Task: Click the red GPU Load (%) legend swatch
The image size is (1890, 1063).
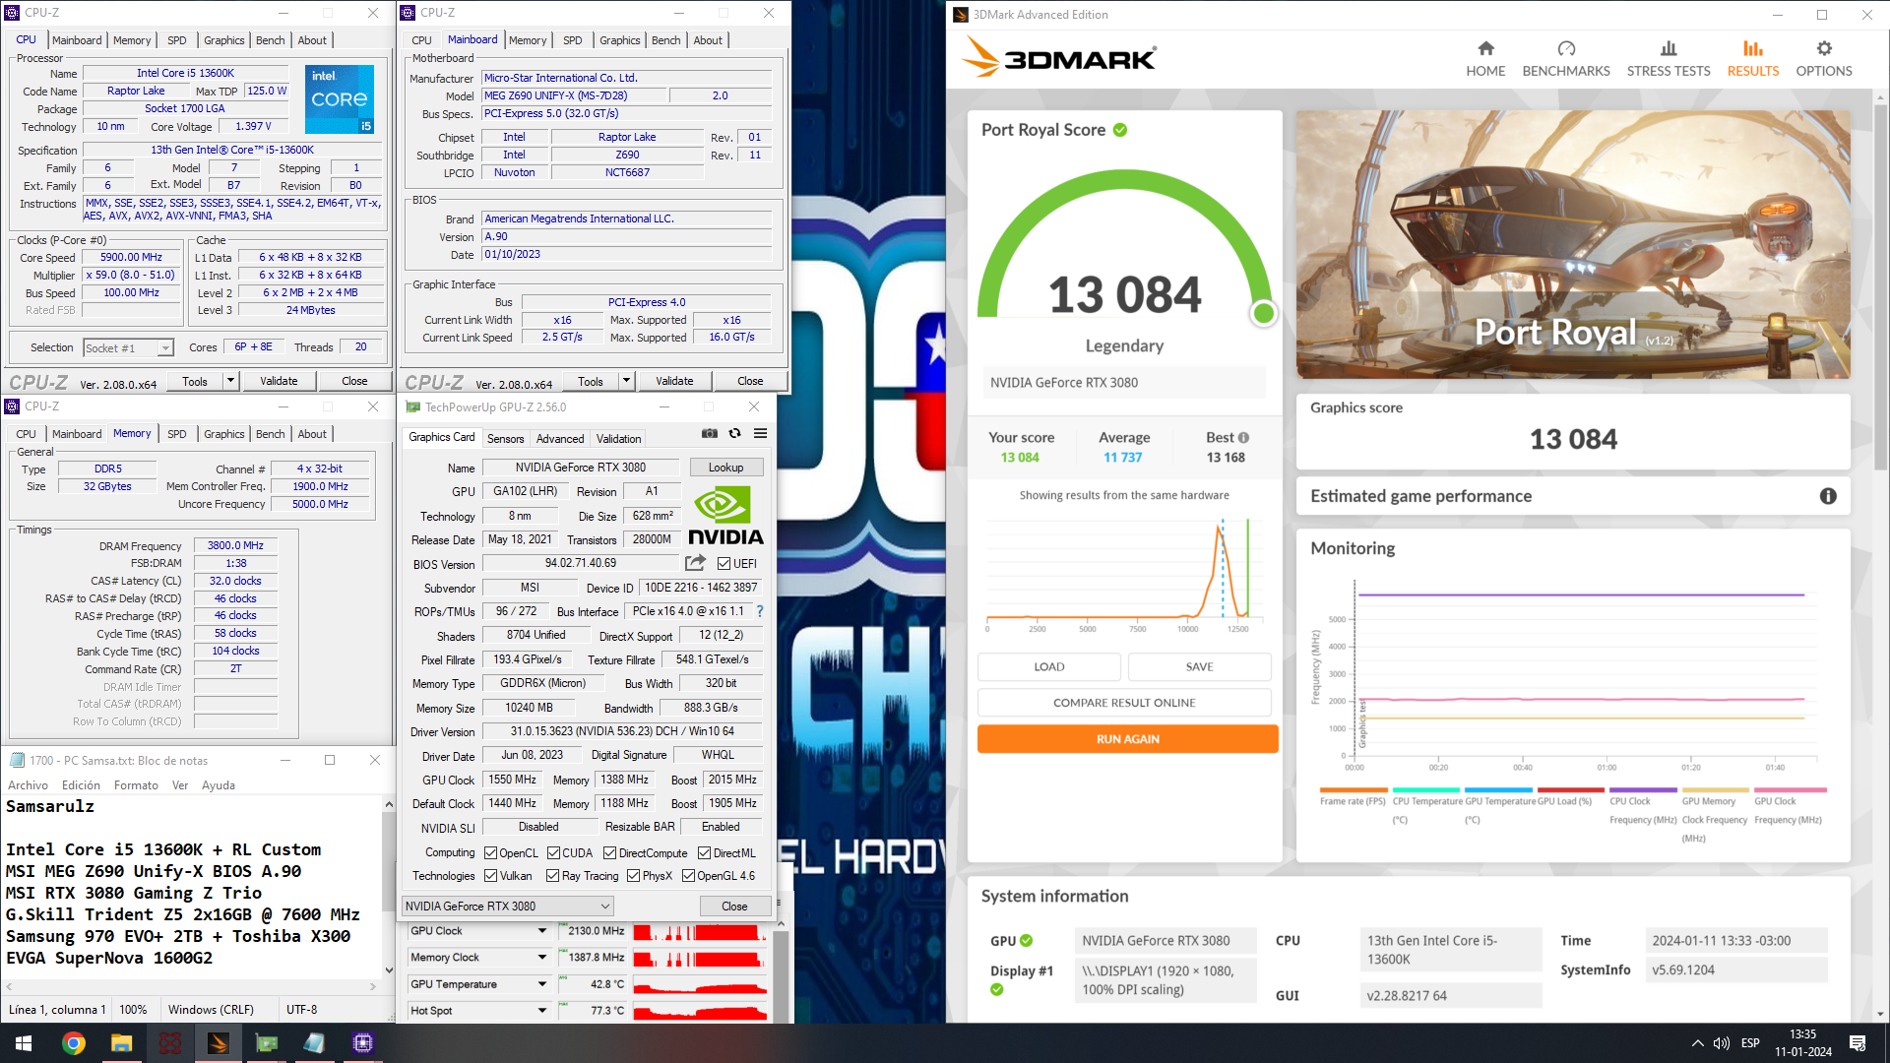Action: point(1571,789)
